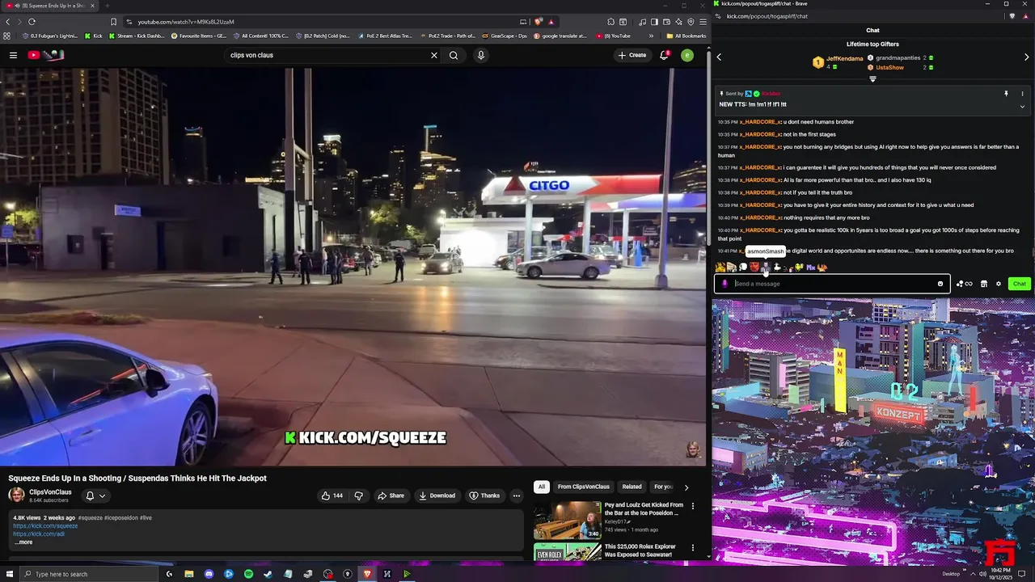Click the Windows taskbar search box
The width and height of the screenshot is (1035, 582).
pyautogui.click(x=89, y=574)
